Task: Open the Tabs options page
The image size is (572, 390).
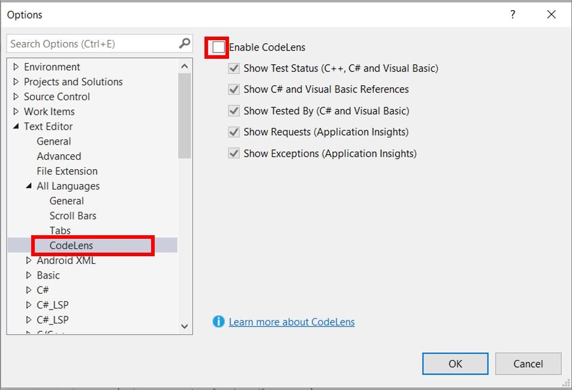Action: pos(60,230)
